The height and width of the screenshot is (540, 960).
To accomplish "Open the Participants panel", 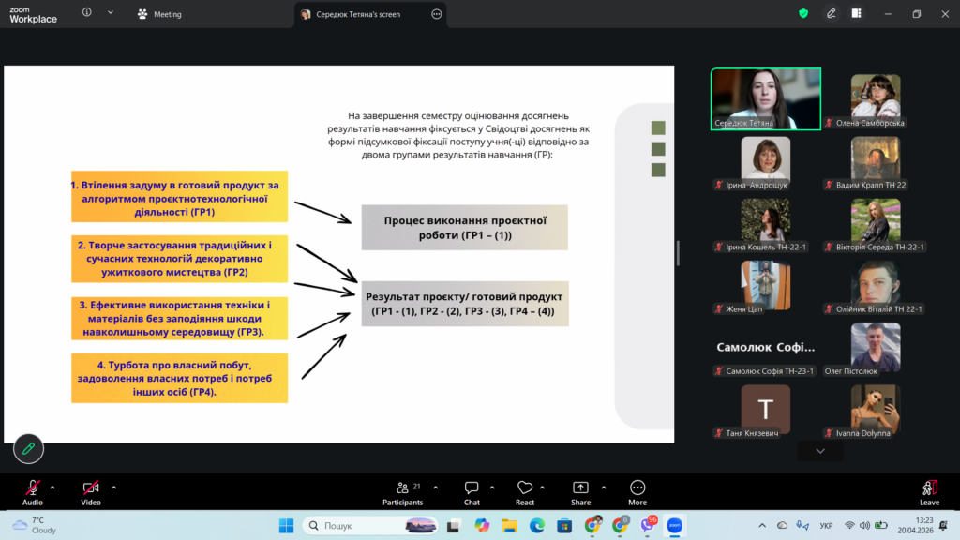I will pos(403,490).
